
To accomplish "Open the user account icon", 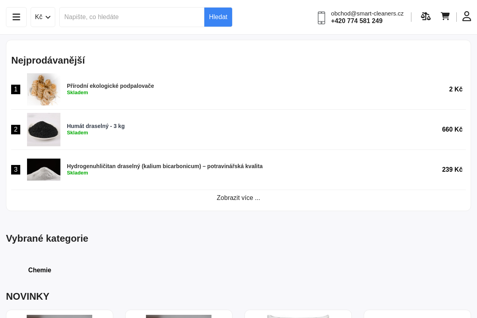I will pos(467,16).
